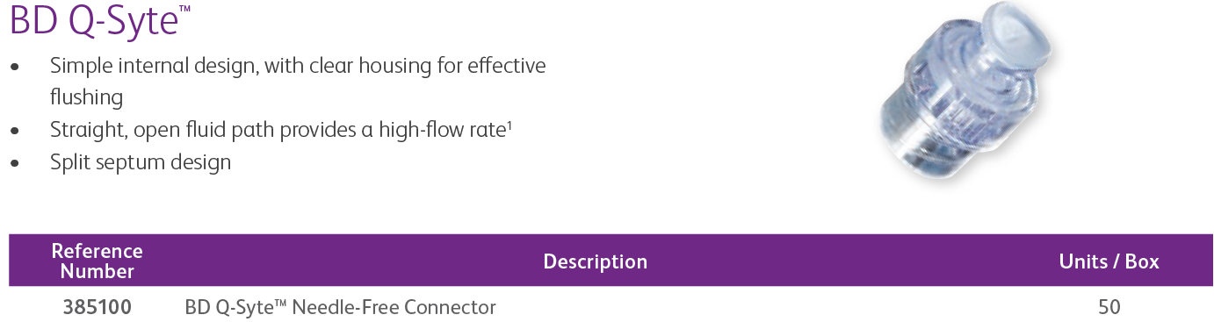Click the "Split septum design" bullet text
The height and width of the screenshot is (322, 1214).
pos(141,162)
